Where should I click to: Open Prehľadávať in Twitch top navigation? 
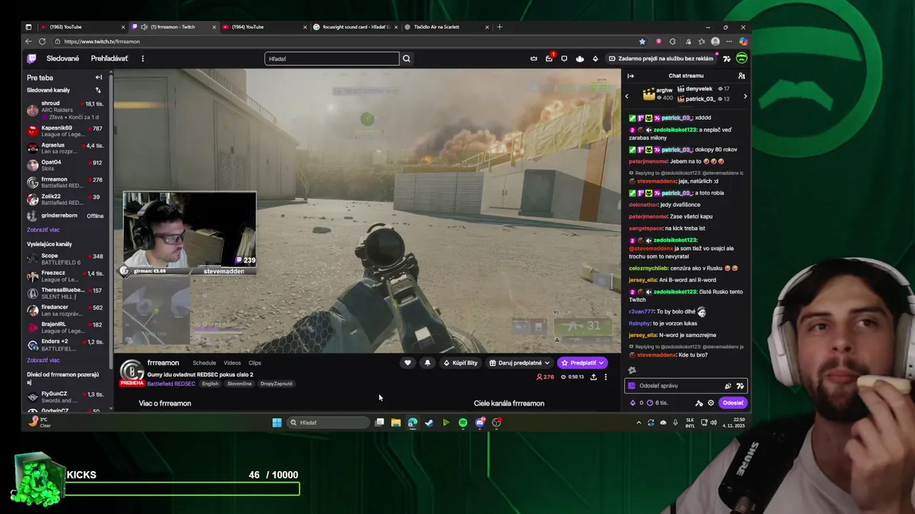coord(109,59)
